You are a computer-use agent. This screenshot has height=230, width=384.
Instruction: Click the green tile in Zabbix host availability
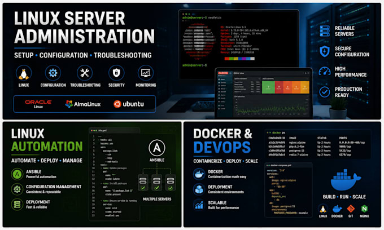point(268,87)
